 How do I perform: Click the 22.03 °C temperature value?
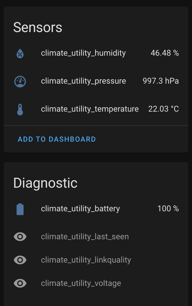click(x=163, y=109)
